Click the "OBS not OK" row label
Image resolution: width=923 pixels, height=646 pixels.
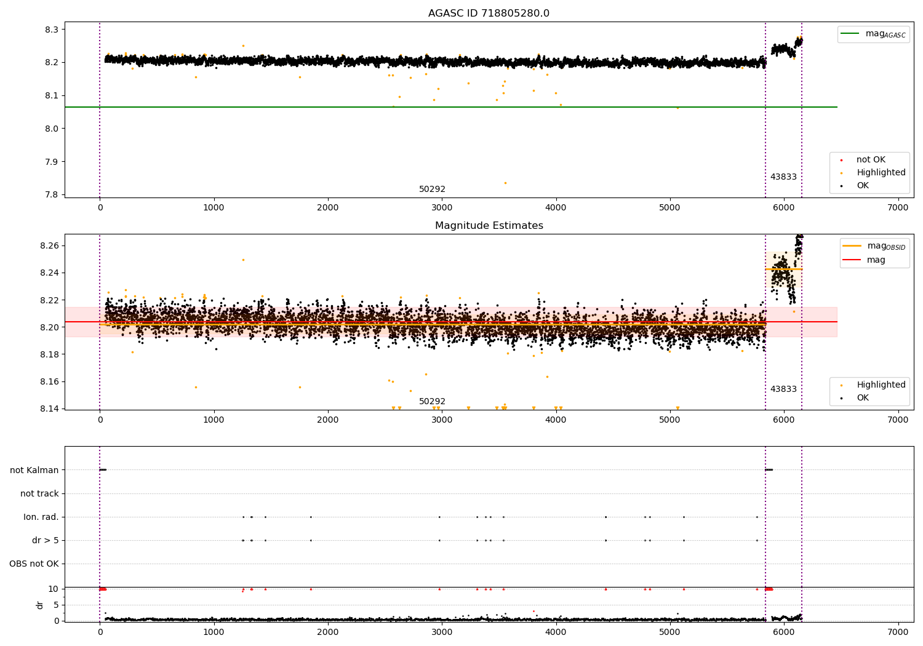[34, 564]
